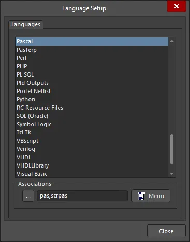Click the list scrollbar up arrow
The width and height of the screenshot is (190, 242).
point(172,41)
